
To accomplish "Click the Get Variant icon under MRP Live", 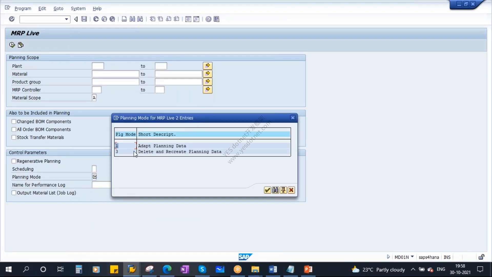I will pos(21,45).
